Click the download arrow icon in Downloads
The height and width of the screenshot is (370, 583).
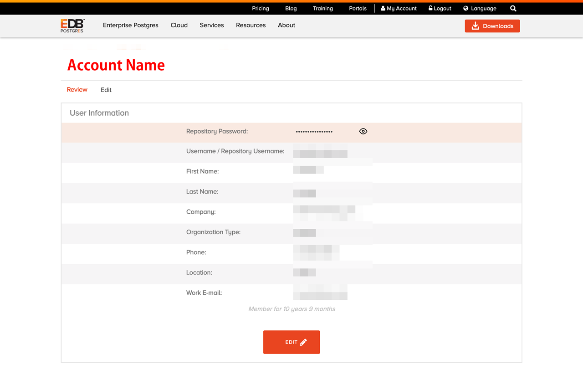pyautogui.click(x=475, y=26)
